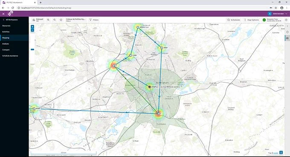Click the blue info icon at bottom right
Screen dimensions: 290x157
tap(281, 153)
